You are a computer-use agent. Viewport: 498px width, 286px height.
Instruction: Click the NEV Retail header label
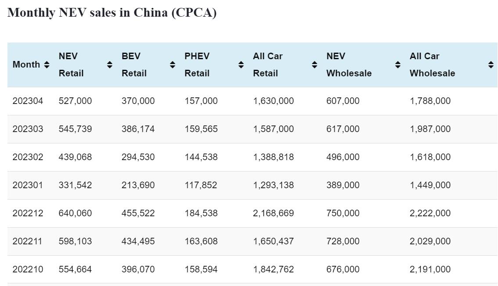pyautogui.click(x=71, y=64)
